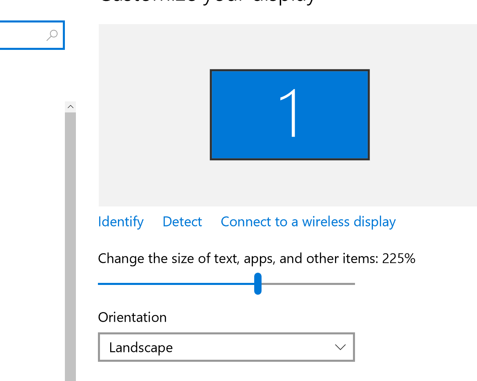Image resolution: width=477 pixels, height=381 pixels.
Task: Open Connect to a wireless display
Action: point(308,221)
